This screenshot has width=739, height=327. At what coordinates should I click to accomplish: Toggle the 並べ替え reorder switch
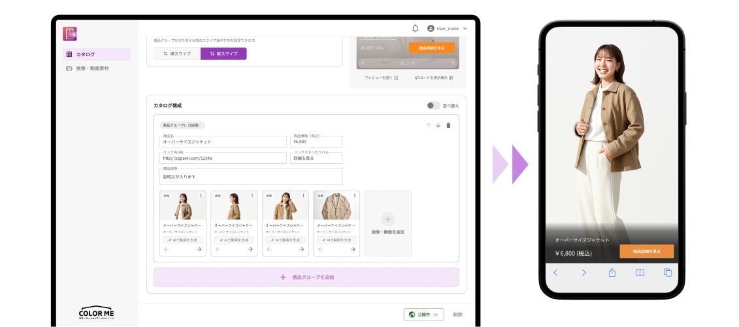(433, 105)
